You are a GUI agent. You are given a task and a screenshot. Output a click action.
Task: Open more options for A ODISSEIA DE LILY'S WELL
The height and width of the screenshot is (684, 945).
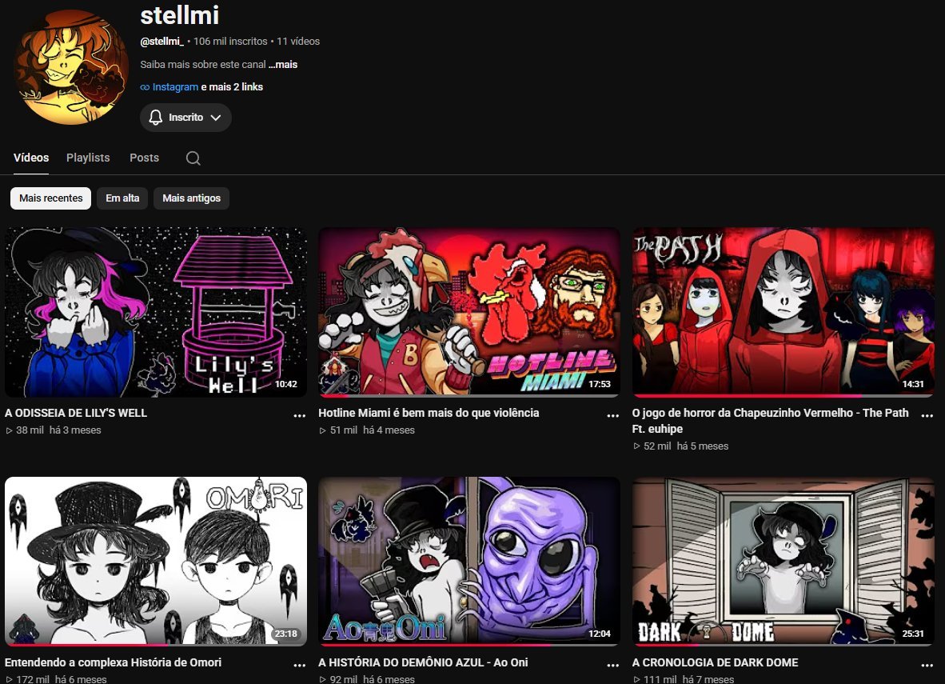(300, 415)
